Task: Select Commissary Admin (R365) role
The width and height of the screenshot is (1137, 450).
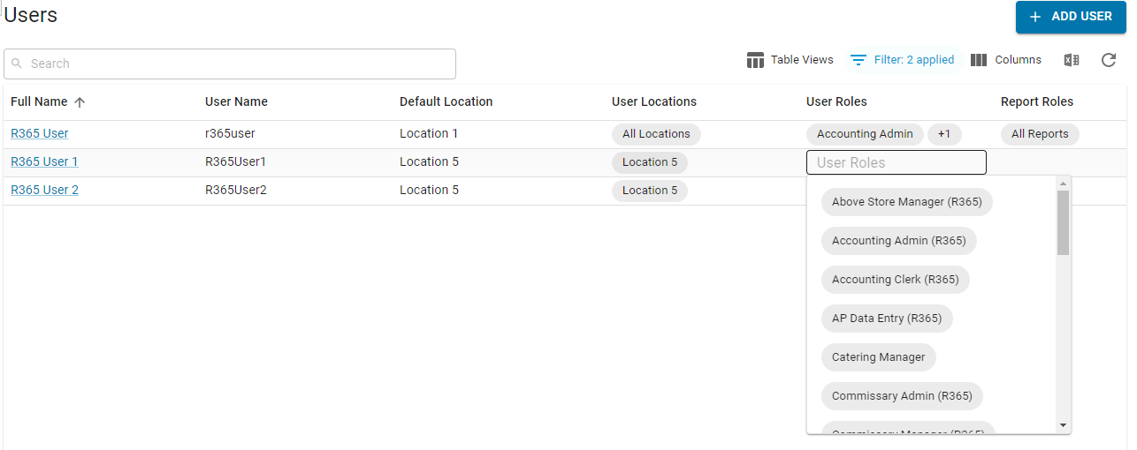Action: (902, 396)
